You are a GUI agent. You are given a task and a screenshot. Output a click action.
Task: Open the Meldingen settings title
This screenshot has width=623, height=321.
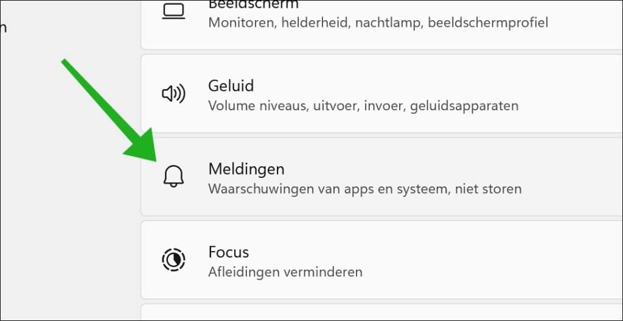pyautogui.click(x=246, y=168)
